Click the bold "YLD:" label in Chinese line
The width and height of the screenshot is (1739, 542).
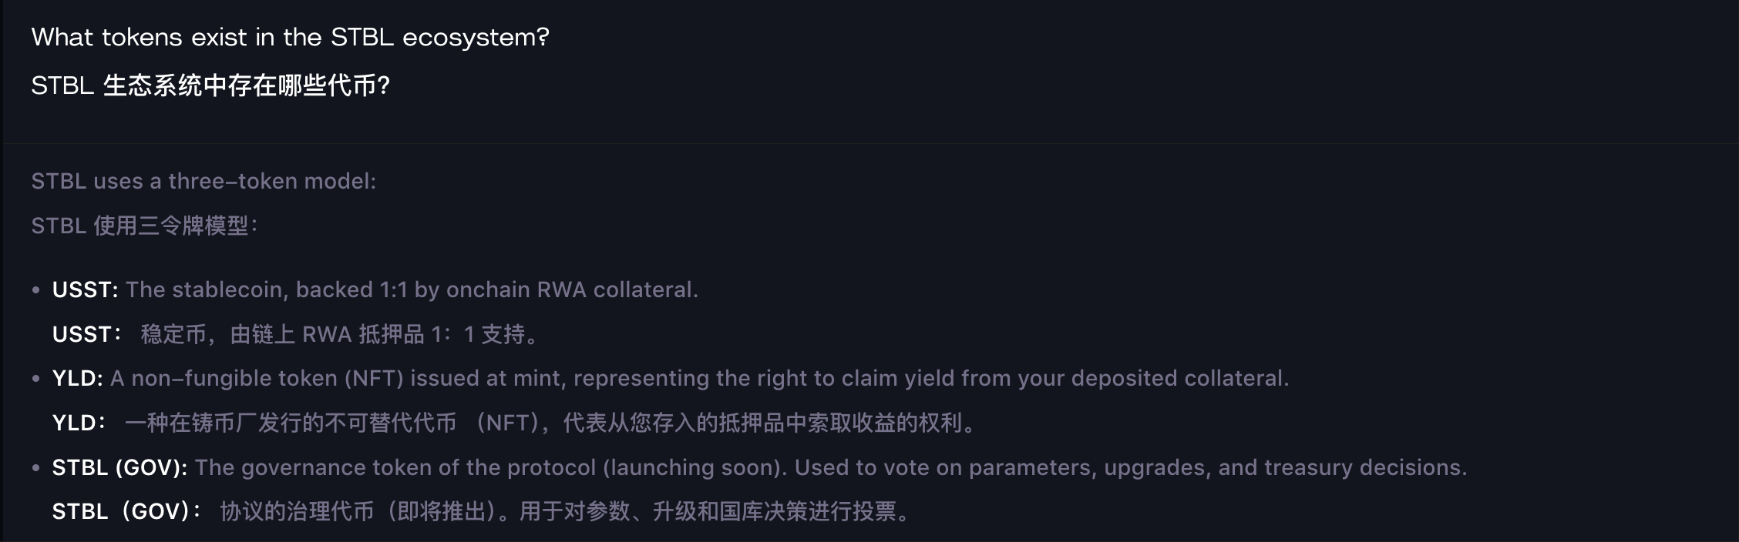click(79, 423)
